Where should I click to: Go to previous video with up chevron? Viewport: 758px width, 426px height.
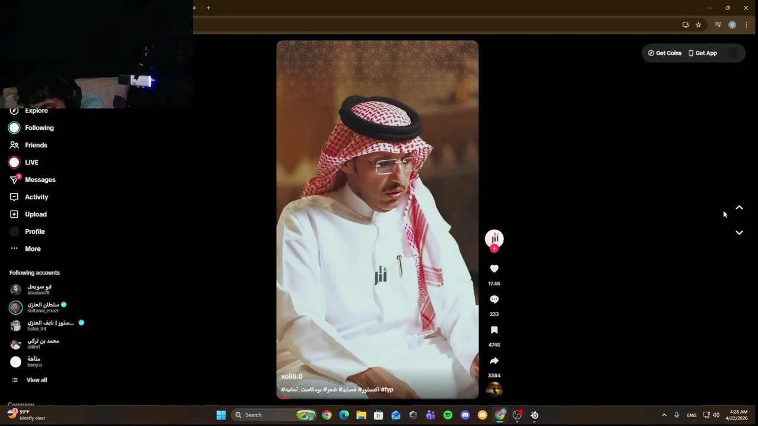pyautogui.click(x=739, y=208)
